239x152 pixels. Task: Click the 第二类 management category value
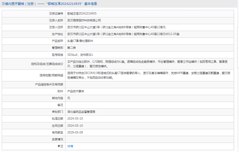point(71,48)
